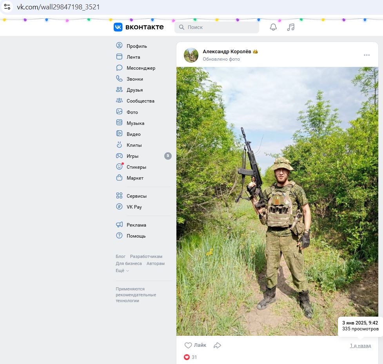Expand the Ещё footer menu
The height and width of the screenshot is (364, 383).
[x=122, y=270]
